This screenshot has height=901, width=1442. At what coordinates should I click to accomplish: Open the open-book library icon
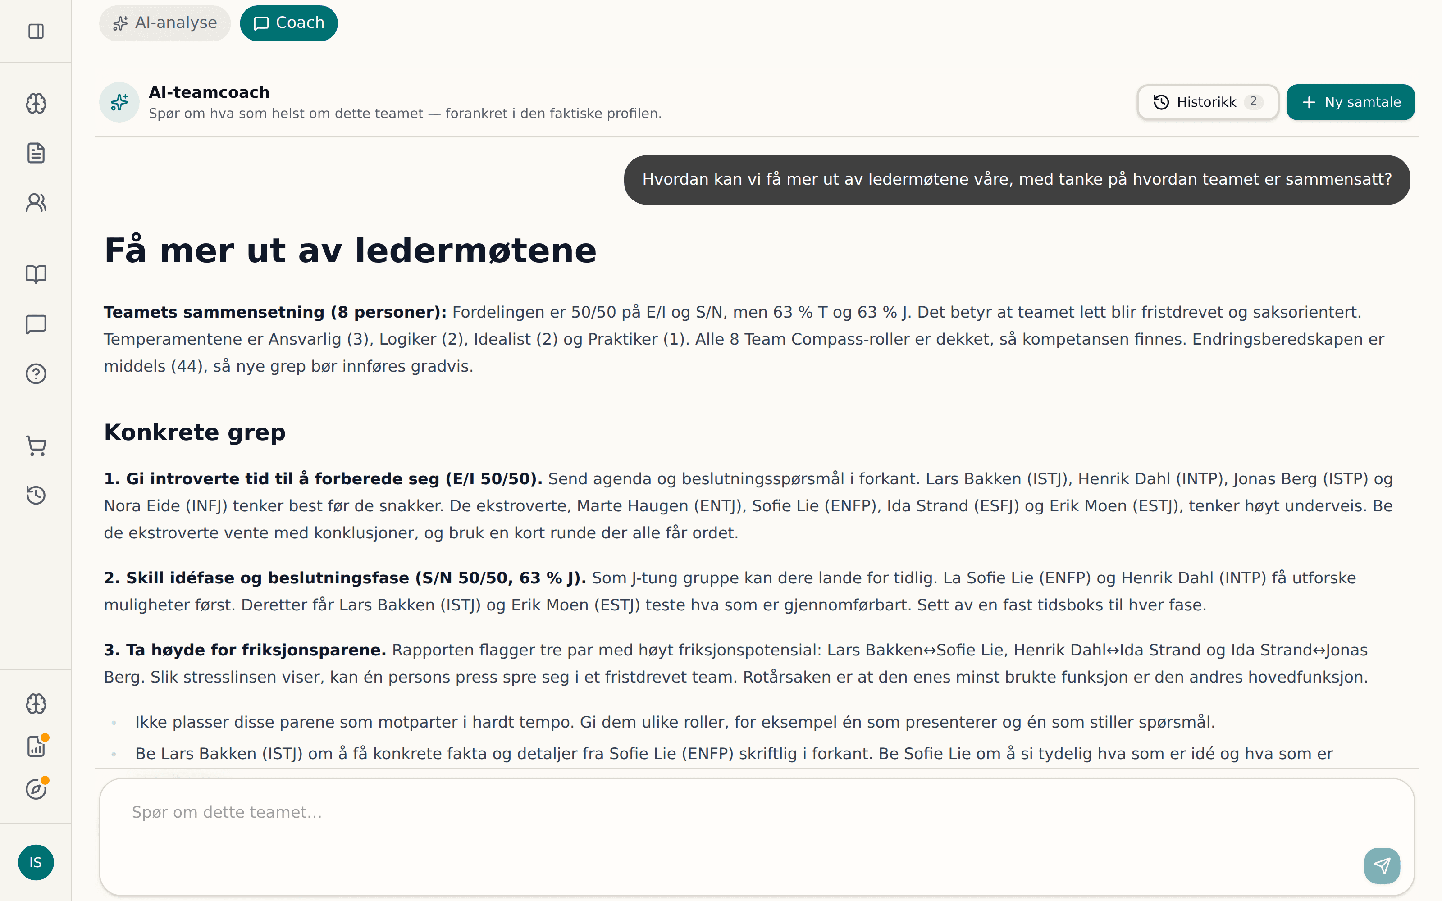[x=36, y=274]
